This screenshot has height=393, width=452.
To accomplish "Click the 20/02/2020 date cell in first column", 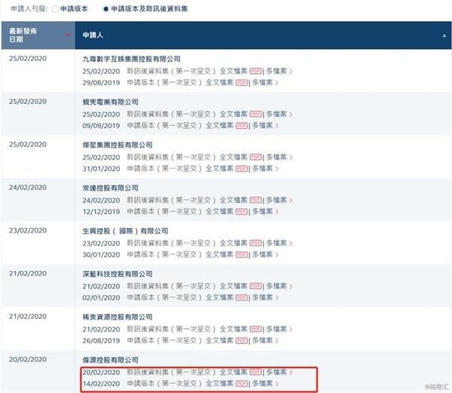I will pyautogui.click(x=28, y=360).
